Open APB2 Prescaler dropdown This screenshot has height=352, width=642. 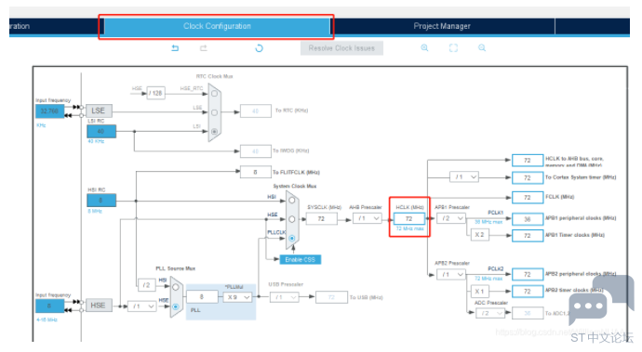[x=450, y=274]
